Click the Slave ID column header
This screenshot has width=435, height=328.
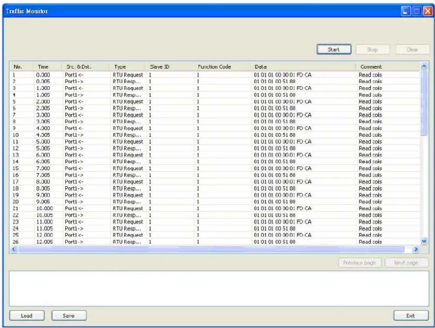[x=170, y=67]
